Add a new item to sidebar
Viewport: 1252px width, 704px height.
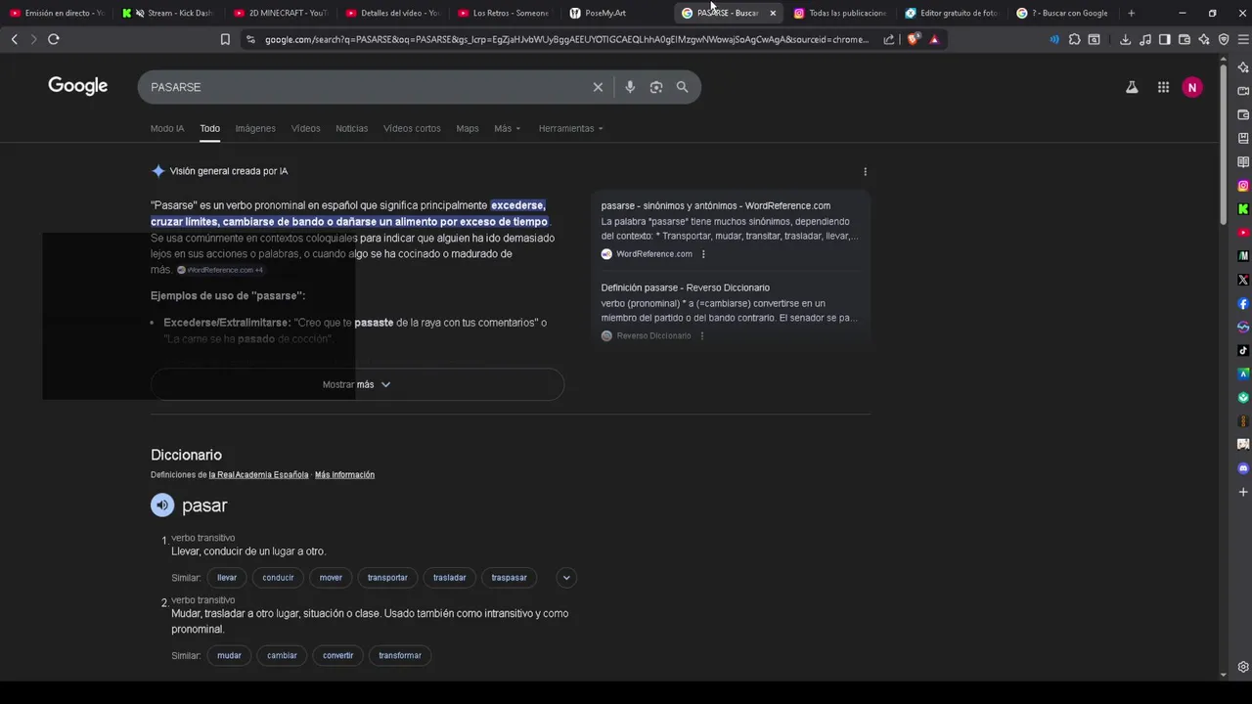coord(1243,492)
